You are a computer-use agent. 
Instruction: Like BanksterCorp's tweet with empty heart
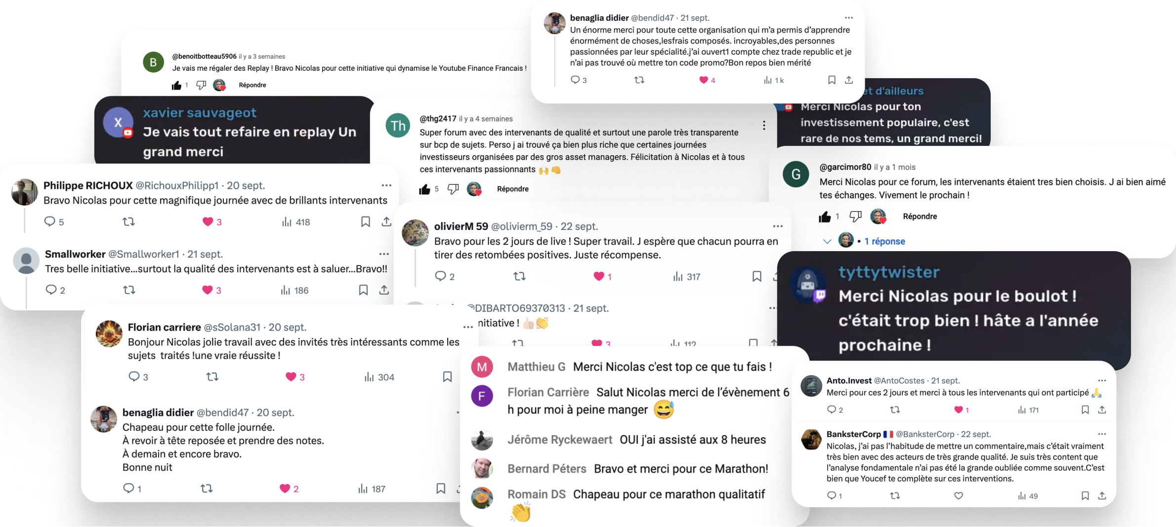pos(959,496)
